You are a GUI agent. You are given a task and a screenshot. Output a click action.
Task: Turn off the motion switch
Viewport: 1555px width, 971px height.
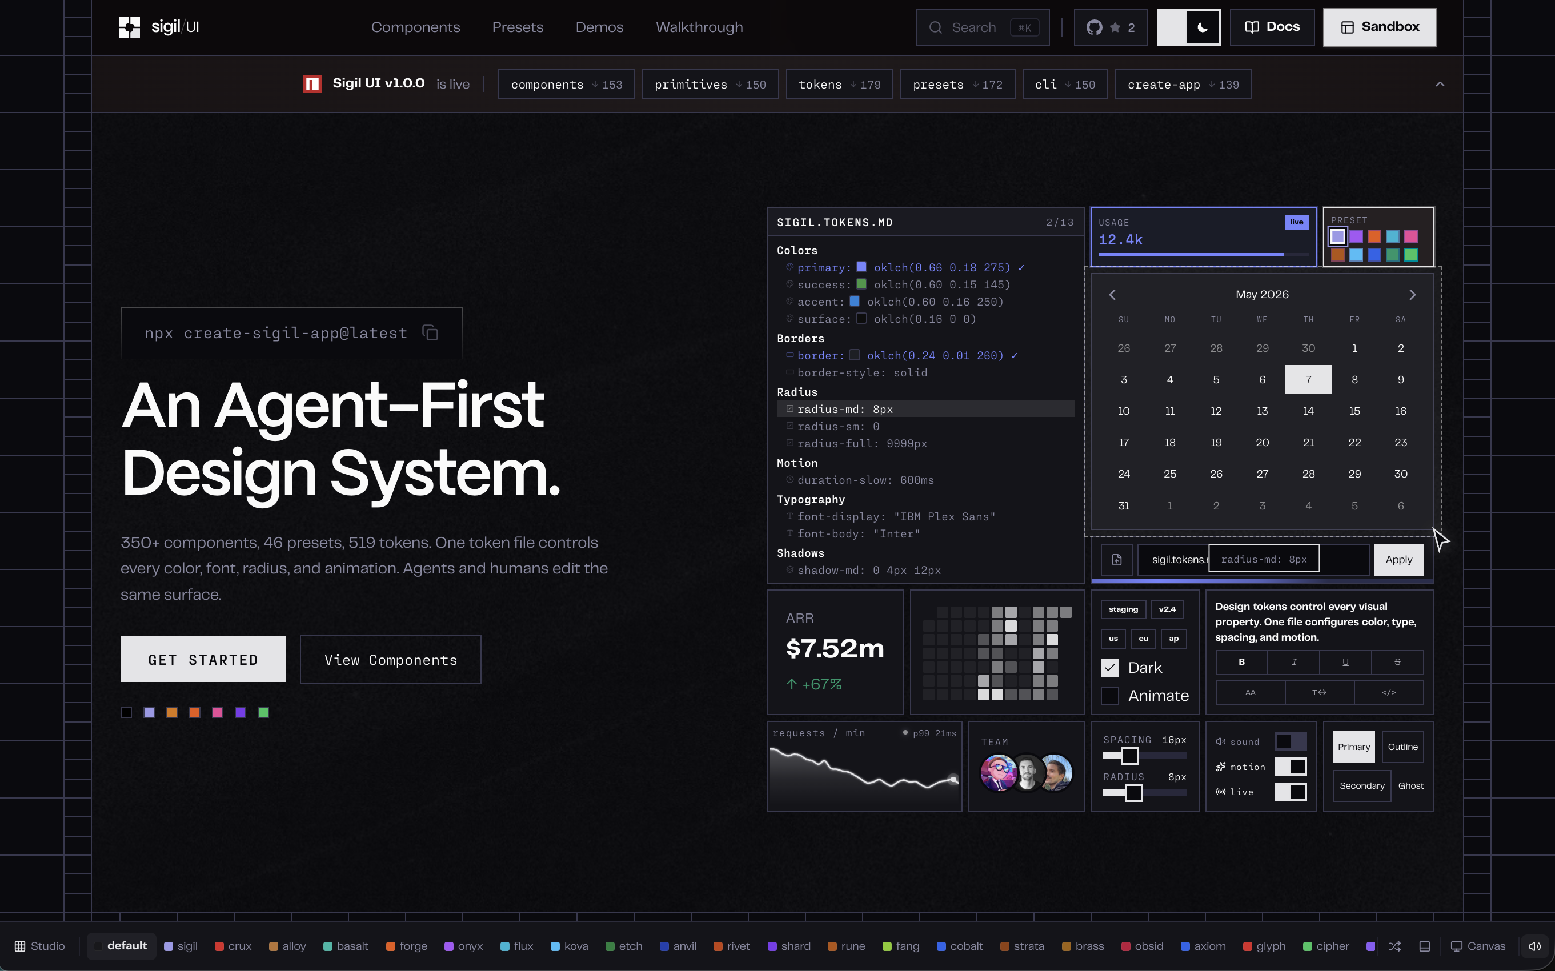click(1291, 766)
